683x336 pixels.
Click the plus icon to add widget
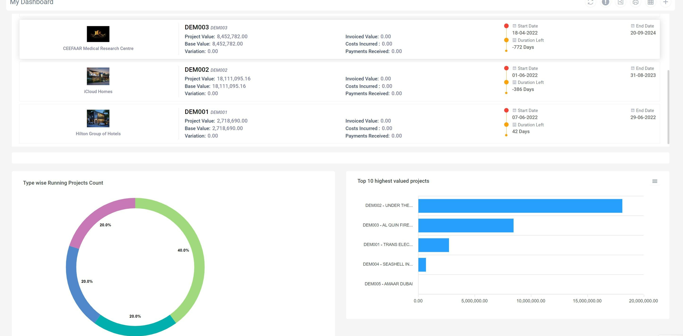[665, 2]
